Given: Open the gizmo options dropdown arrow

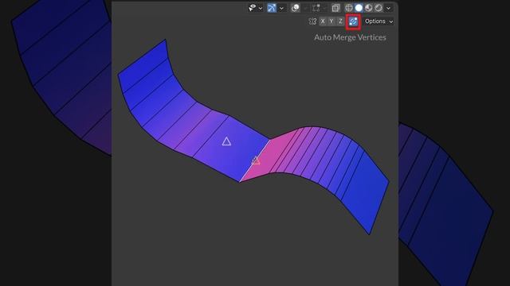Looking at the screenshot, I should click(x=281, y=8).
